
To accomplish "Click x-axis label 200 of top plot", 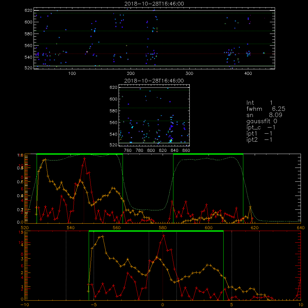I will [x=131, y=74].
